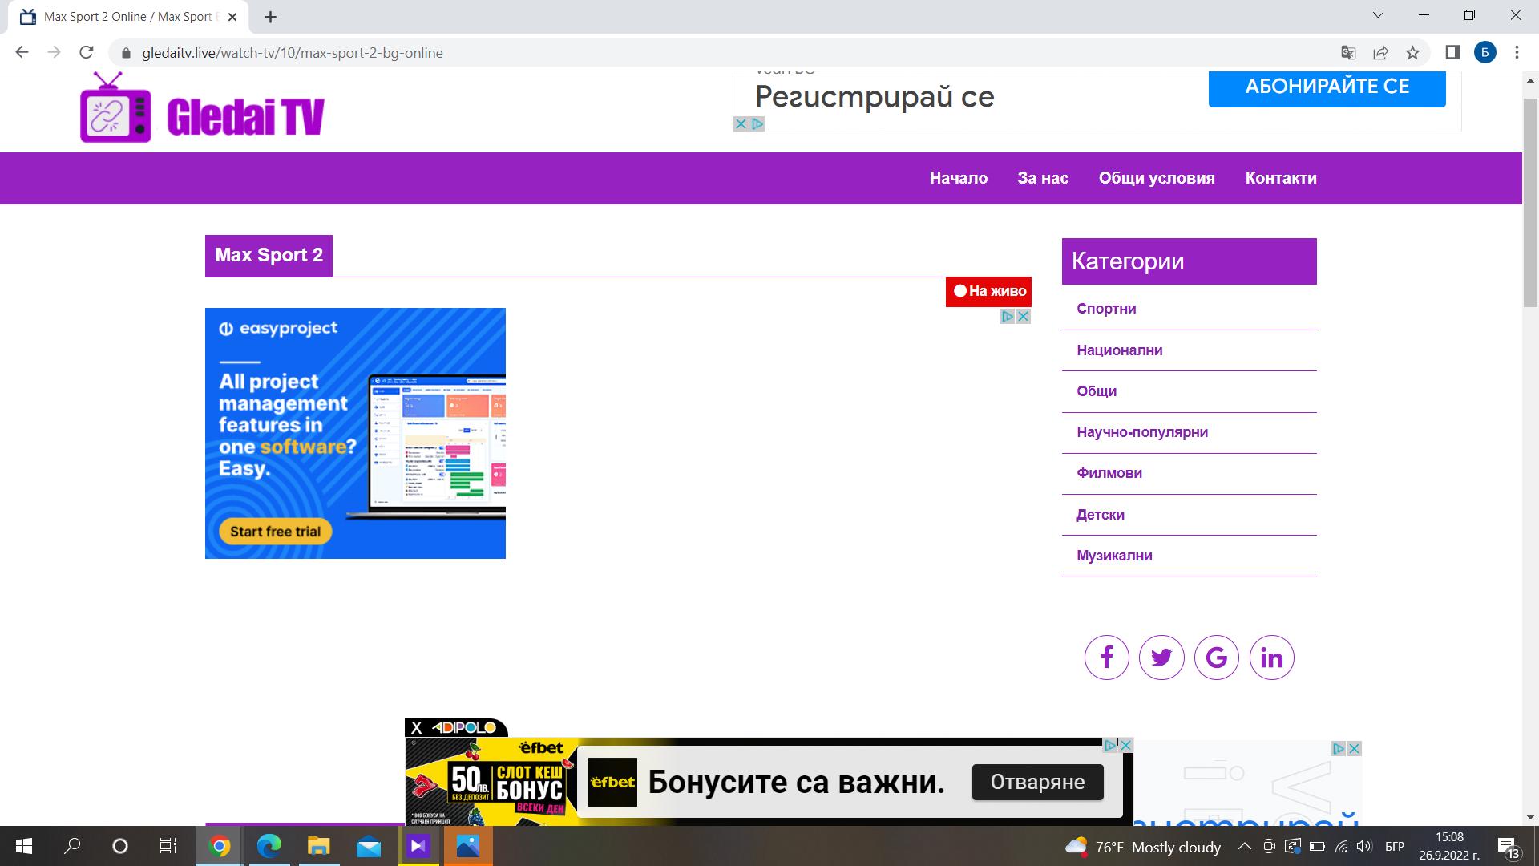
Task: Open the Facebook share icon
Action: pyautogui.click(x=1107, y=657)
